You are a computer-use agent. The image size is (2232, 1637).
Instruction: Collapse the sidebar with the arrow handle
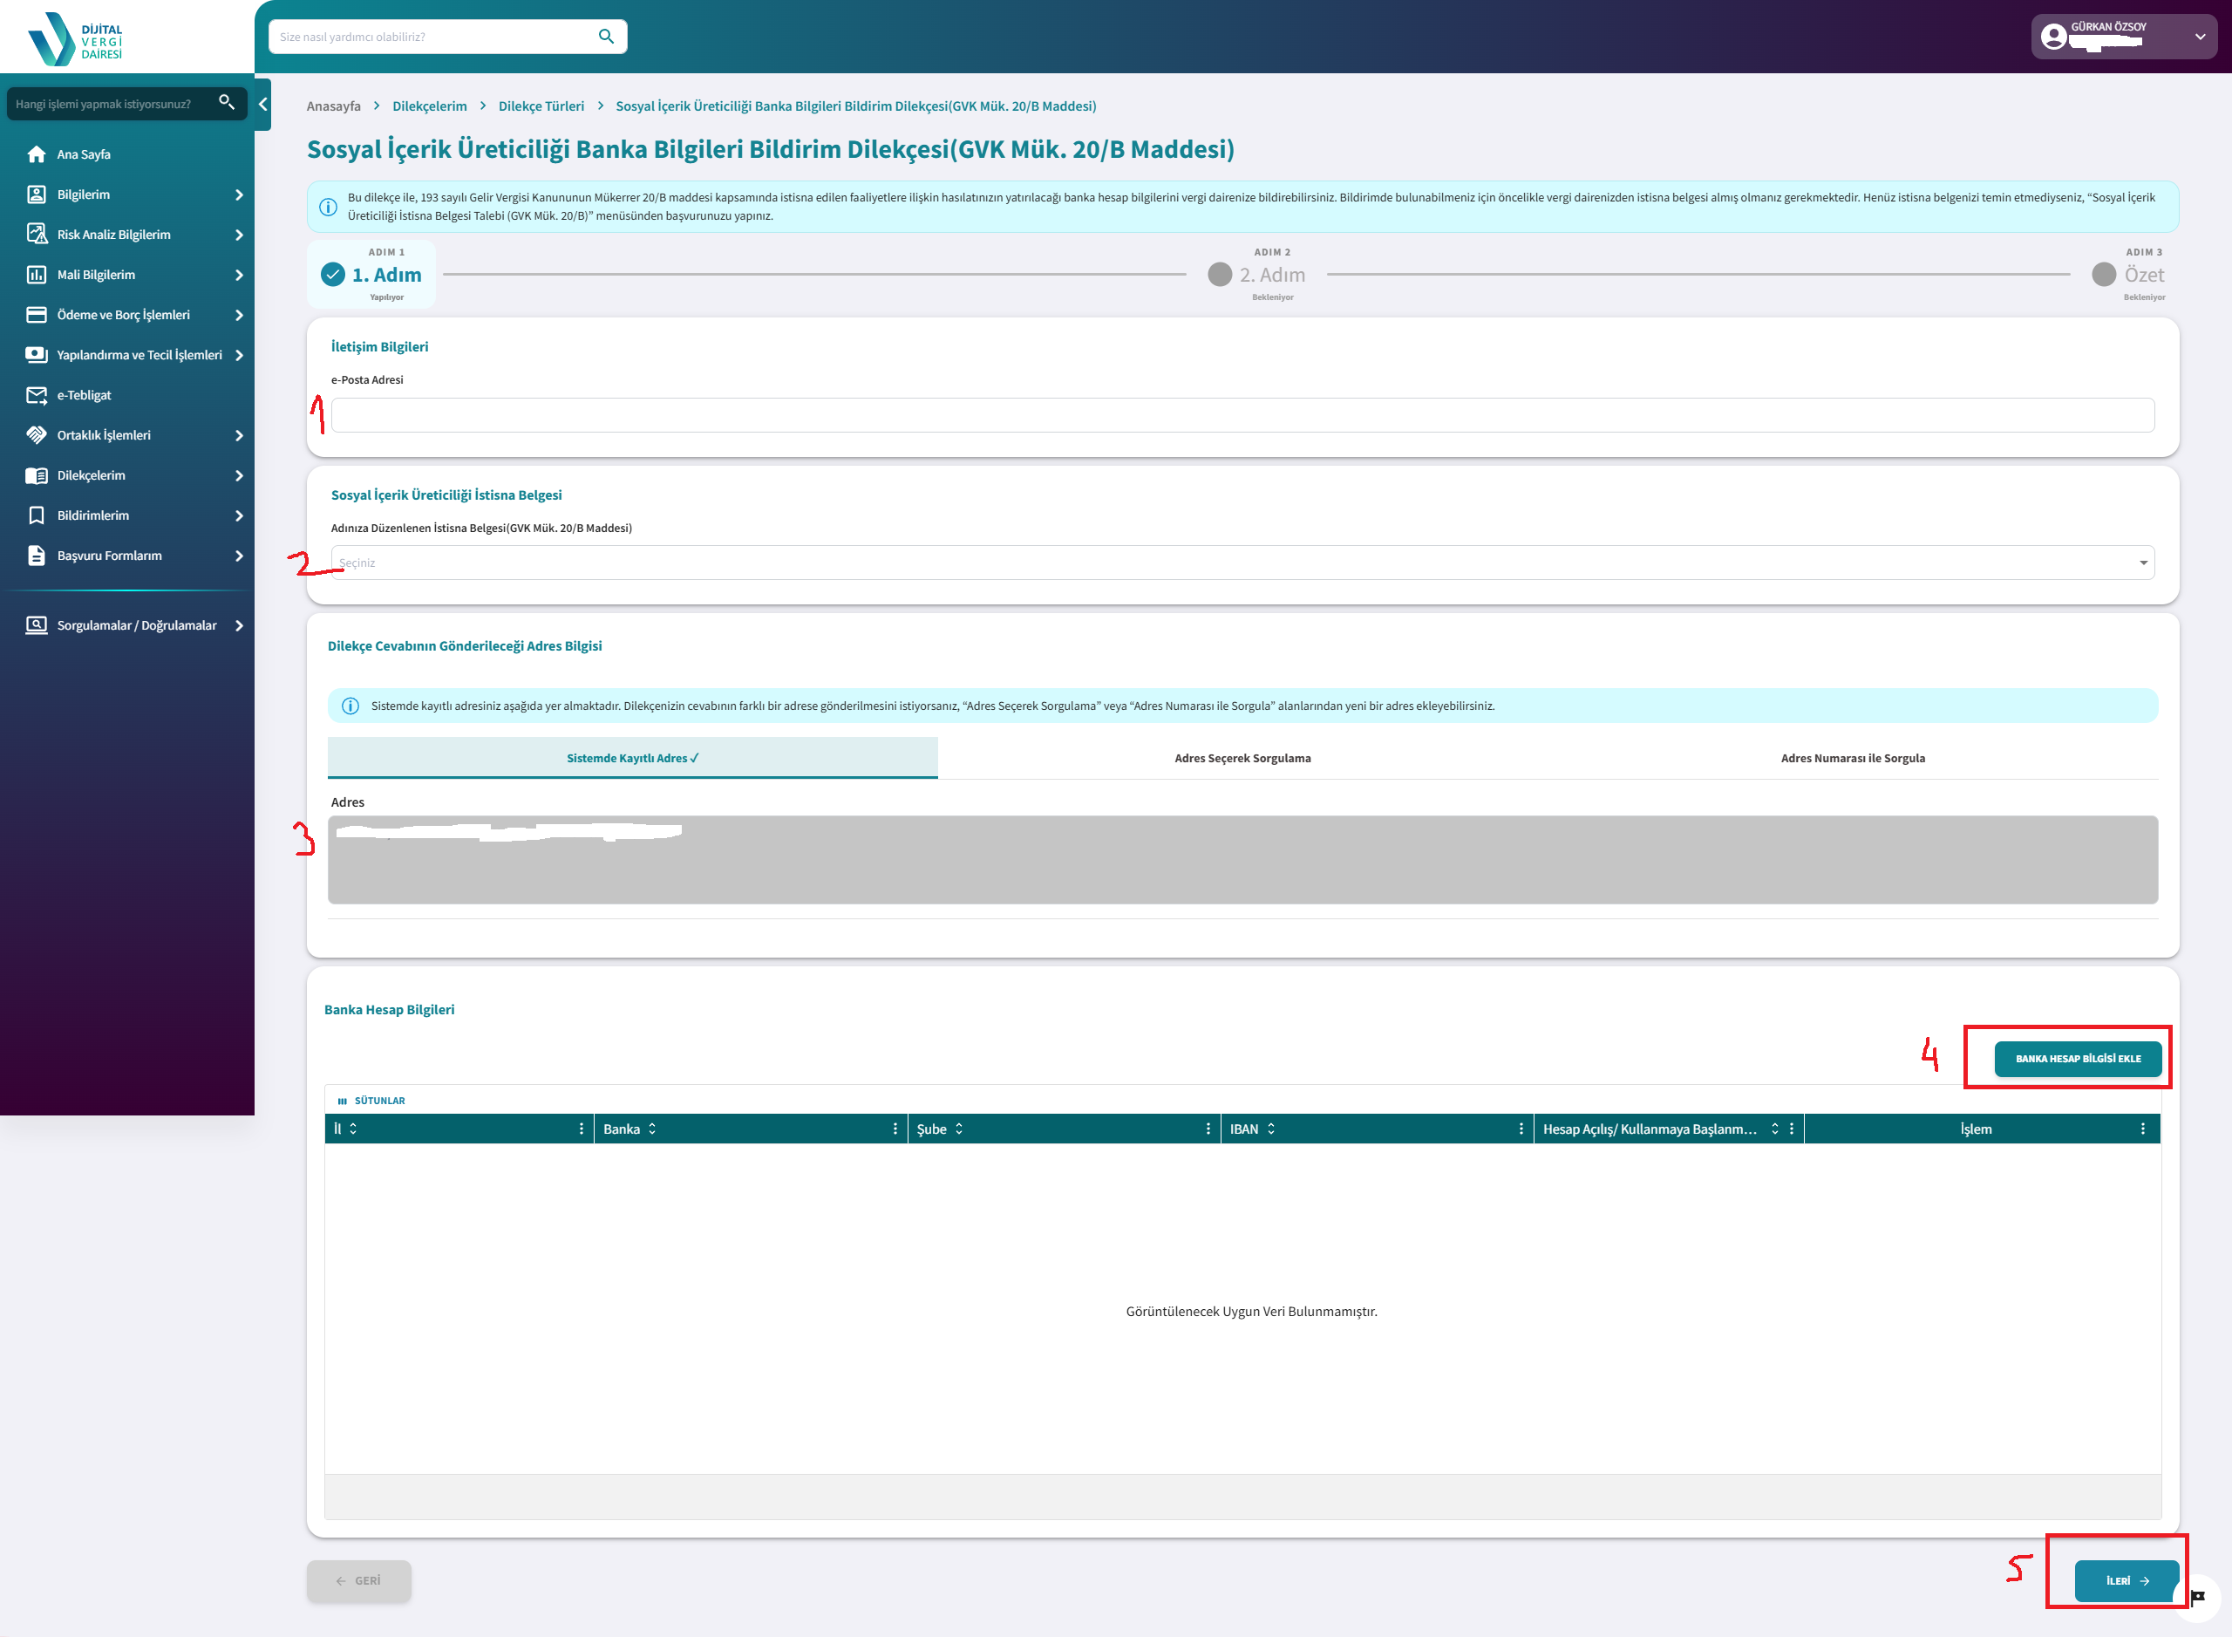click(x=262, y=104)
